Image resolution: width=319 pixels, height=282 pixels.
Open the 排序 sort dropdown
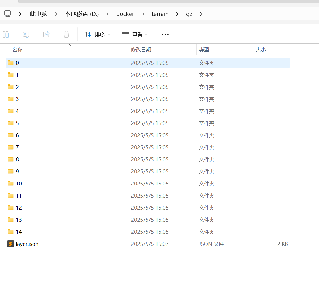(x=97, y=34)
